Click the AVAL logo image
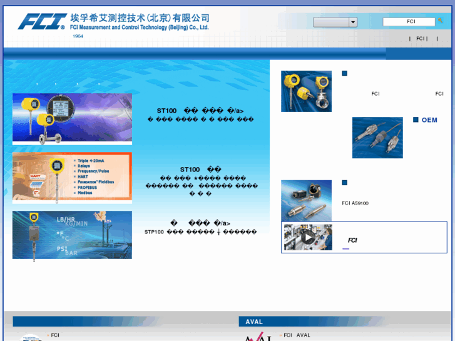The image size is (455, 341). 258,337
